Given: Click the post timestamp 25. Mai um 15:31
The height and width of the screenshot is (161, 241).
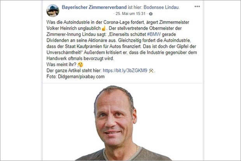Looking at the screenshot, I should tap(130, 14).
